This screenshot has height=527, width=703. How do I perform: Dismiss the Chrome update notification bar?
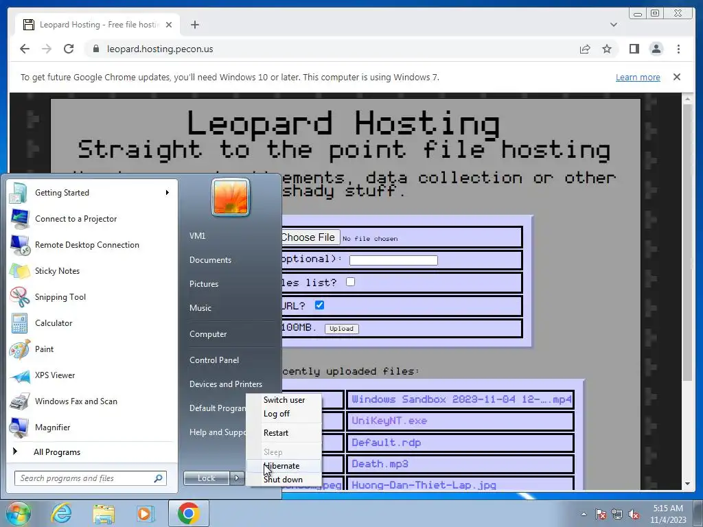point(677,77)
